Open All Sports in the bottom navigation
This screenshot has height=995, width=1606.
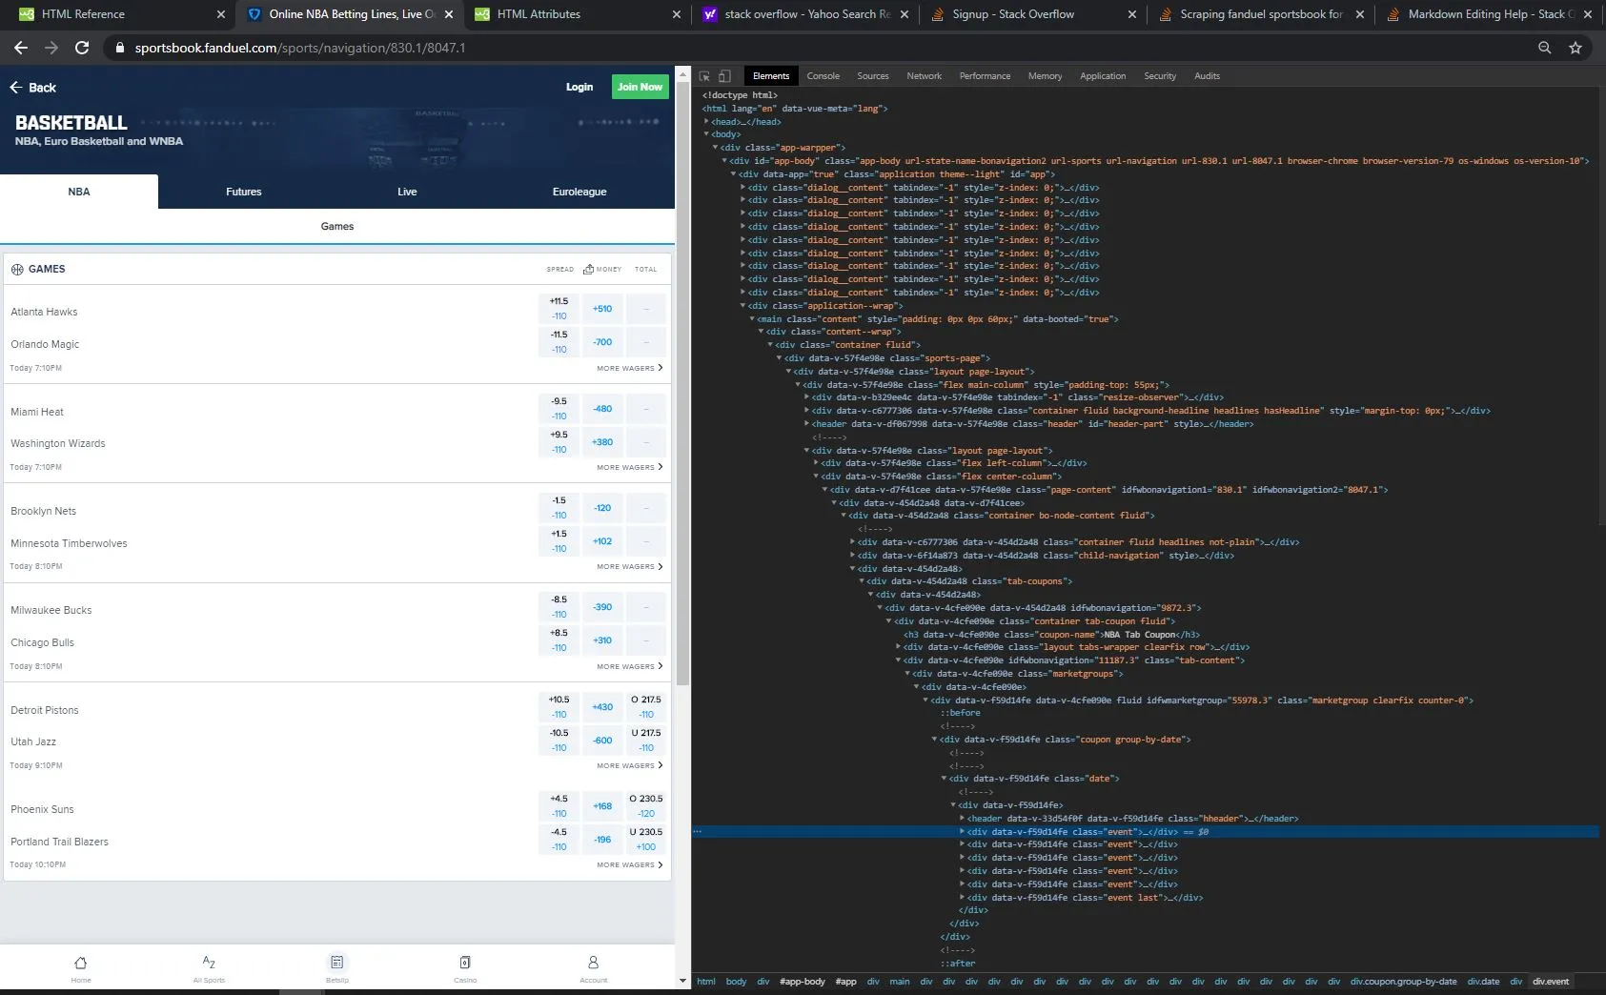209,968
